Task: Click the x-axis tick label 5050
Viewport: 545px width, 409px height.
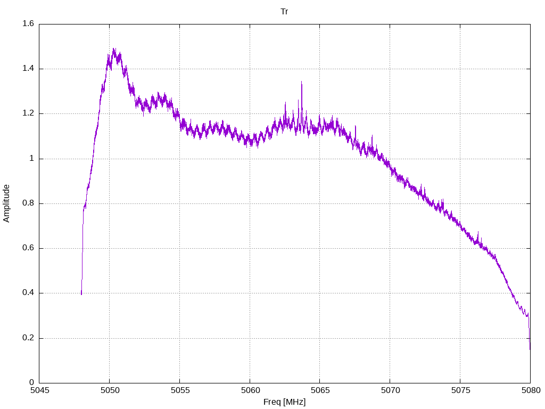Action: tap(110, 390)
